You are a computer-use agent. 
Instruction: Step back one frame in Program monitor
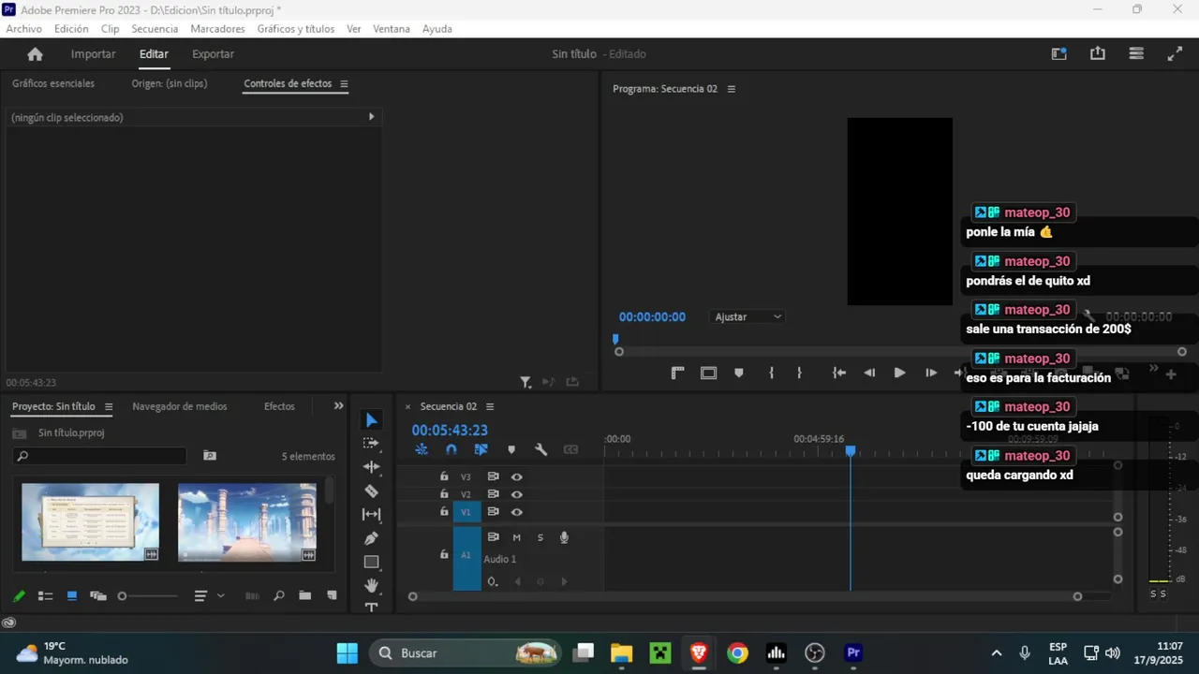coord(869,373)
